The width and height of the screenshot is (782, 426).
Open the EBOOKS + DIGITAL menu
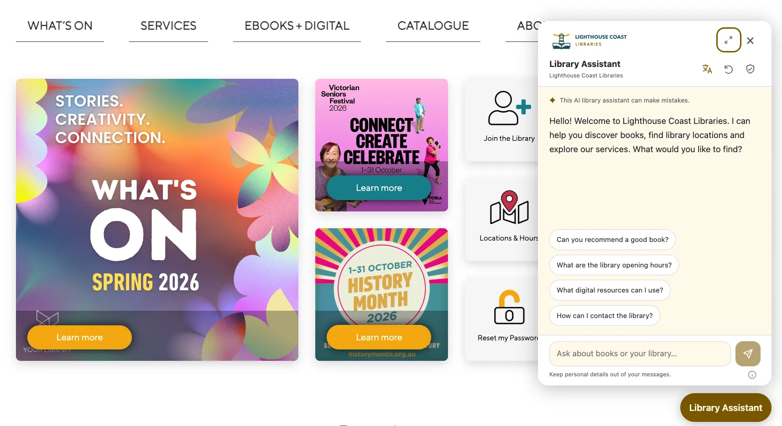coord(297,26)
